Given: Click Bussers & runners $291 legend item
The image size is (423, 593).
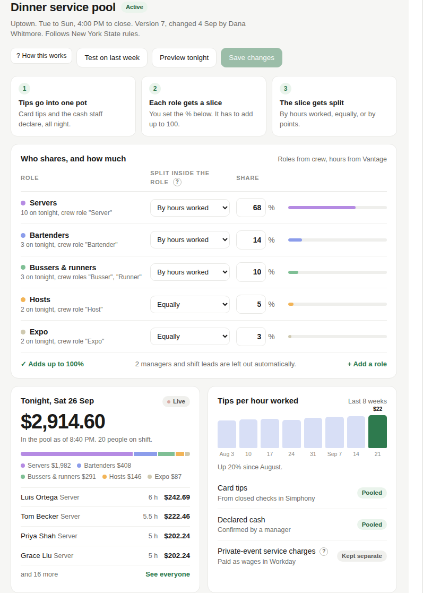Looking at the screenshot, I should (58, 477).
